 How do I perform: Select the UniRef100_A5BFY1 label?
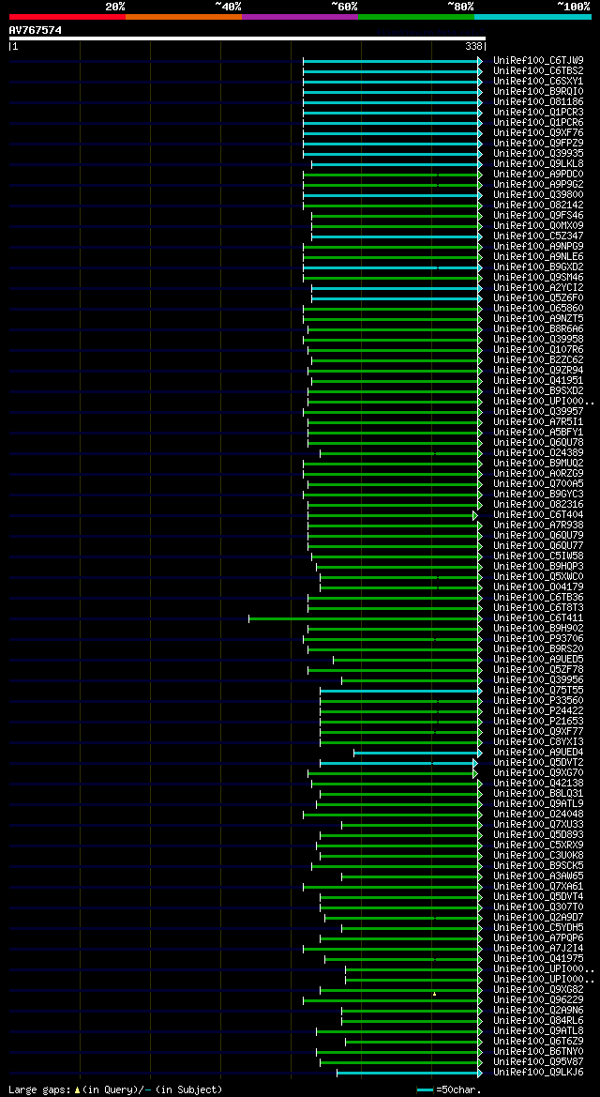click(538, 433)
